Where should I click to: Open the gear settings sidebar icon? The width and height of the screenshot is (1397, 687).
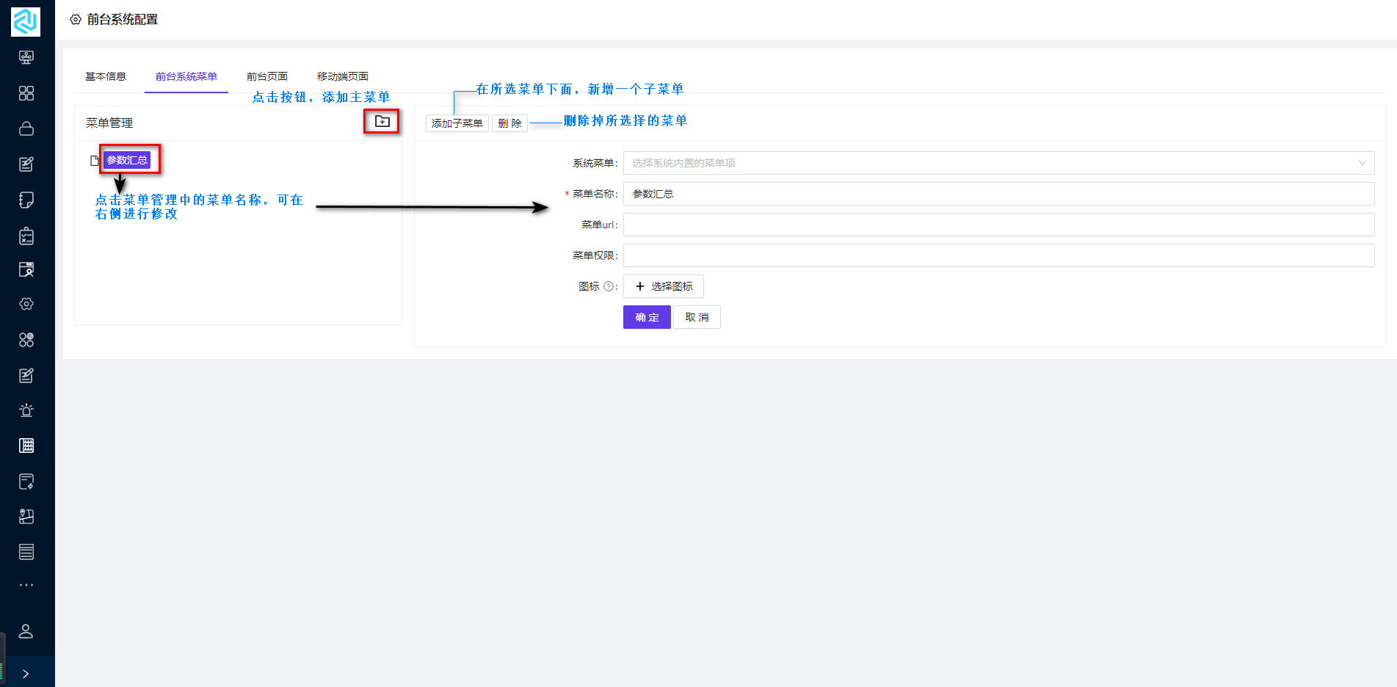click(26, 304)
